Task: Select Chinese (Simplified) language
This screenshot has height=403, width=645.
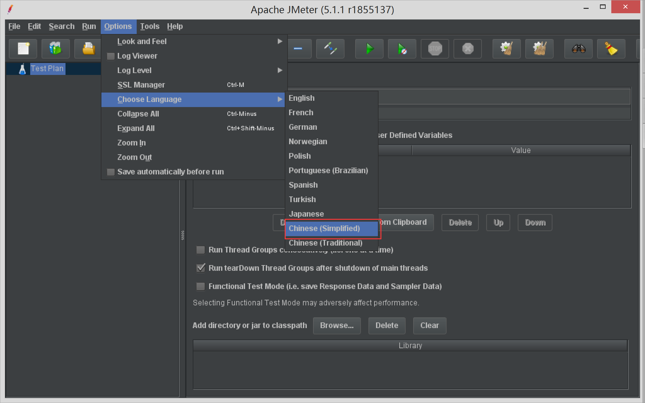Action: [324, 228]
